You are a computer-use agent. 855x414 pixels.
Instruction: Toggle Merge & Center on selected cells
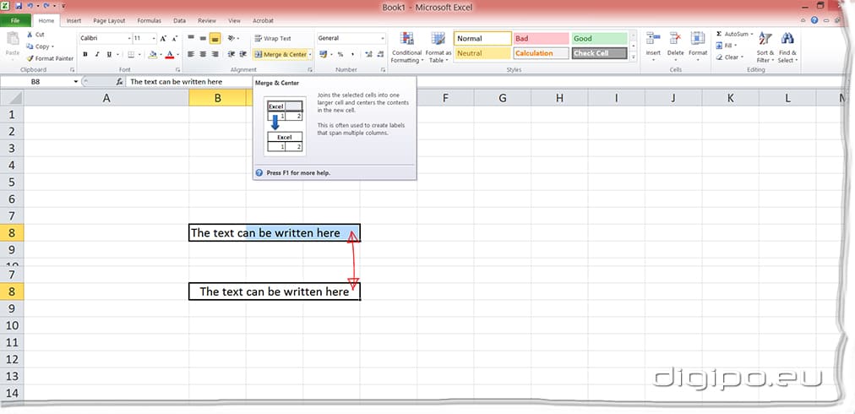coord(280,54)
